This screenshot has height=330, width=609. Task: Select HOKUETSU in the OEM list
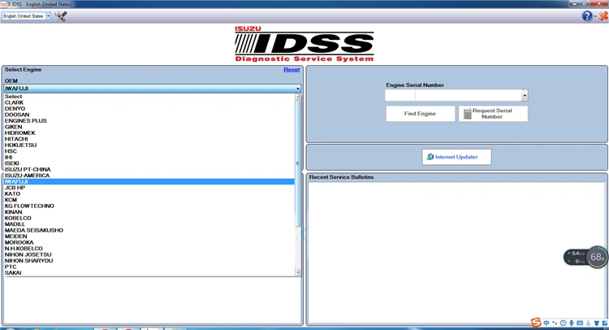pos(149,145)
